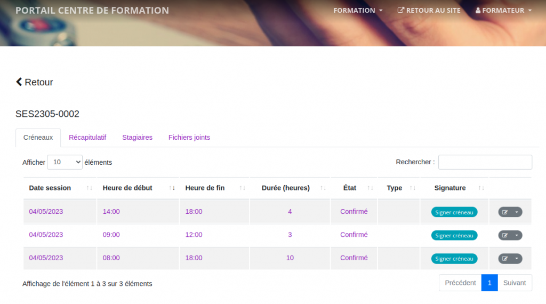Expand the FORMATEUR user menu

pyautogui.click(x=503, y=11)
